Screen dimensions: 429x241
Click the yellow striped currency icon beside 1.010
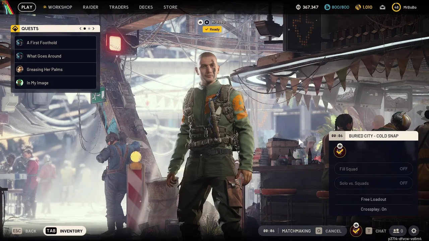coord(358,7)
